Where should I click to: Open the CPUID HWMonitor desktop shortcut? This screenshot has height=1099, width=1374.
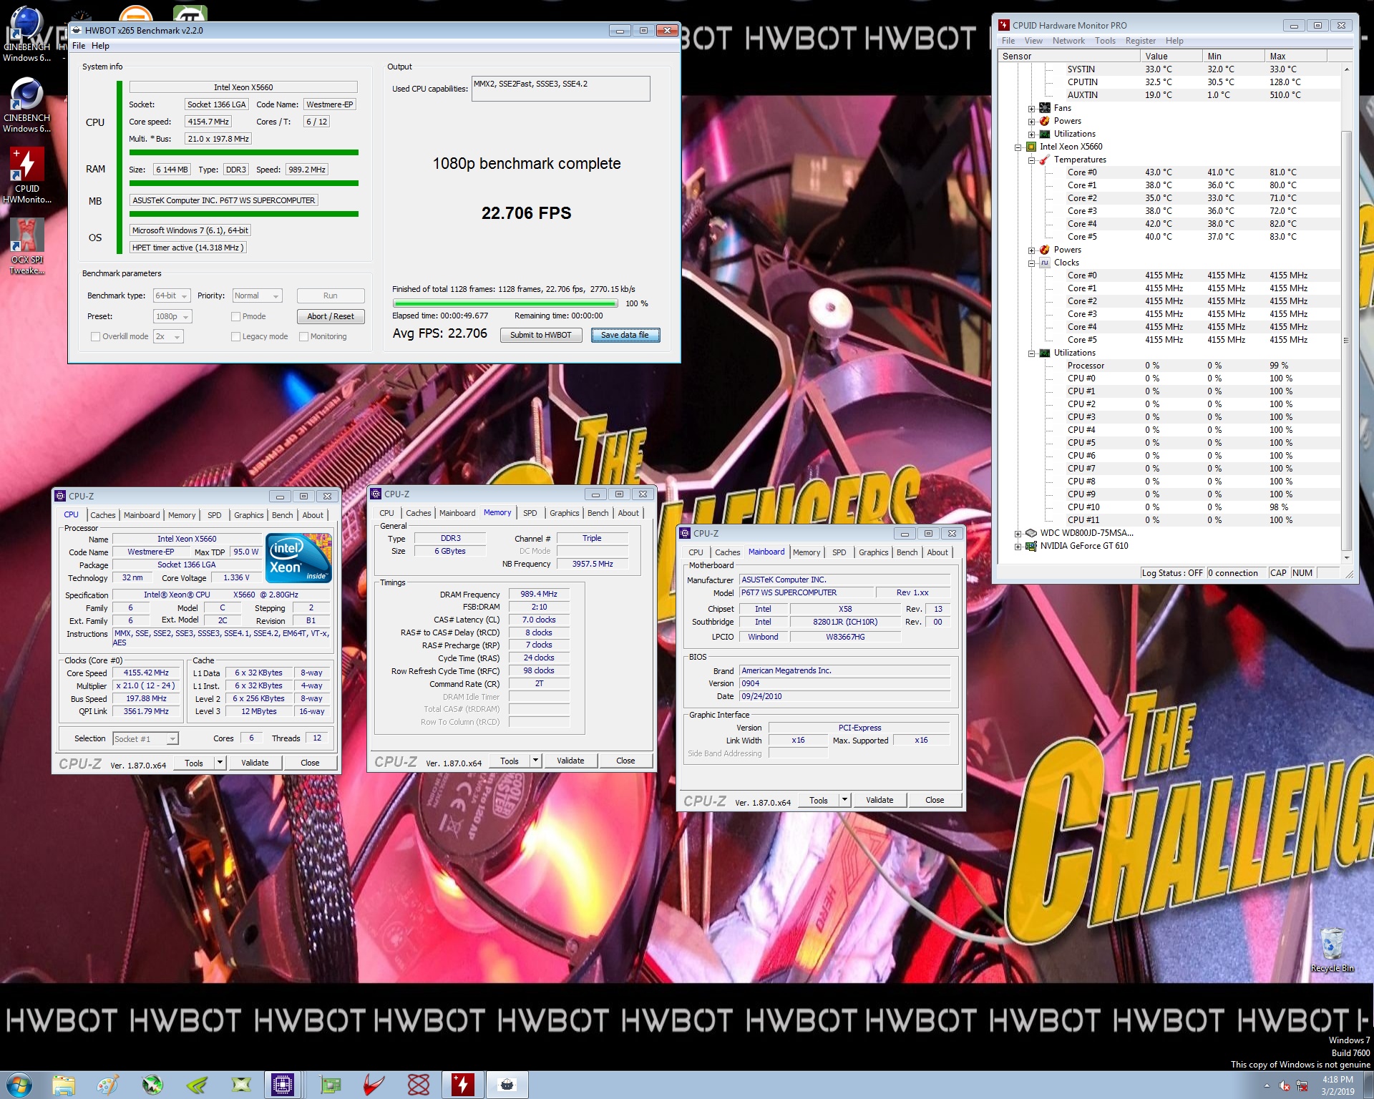[26, 176]
